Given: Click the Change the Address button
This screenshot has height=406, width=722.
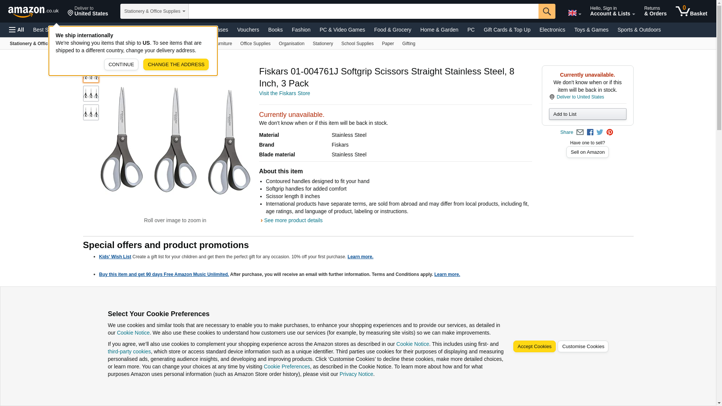Looking at the screenshot, I should pyautogui.click(x=176, y=64).
